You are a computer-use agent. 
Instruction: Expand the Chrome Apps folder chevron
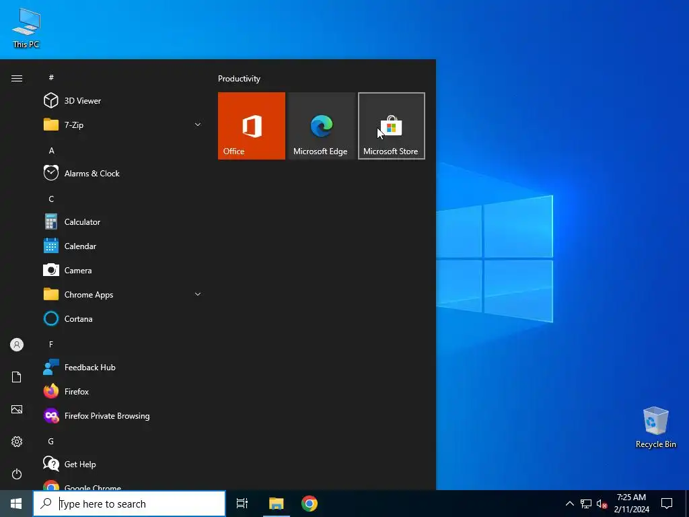pyautogui.click(x=198, y=294)
